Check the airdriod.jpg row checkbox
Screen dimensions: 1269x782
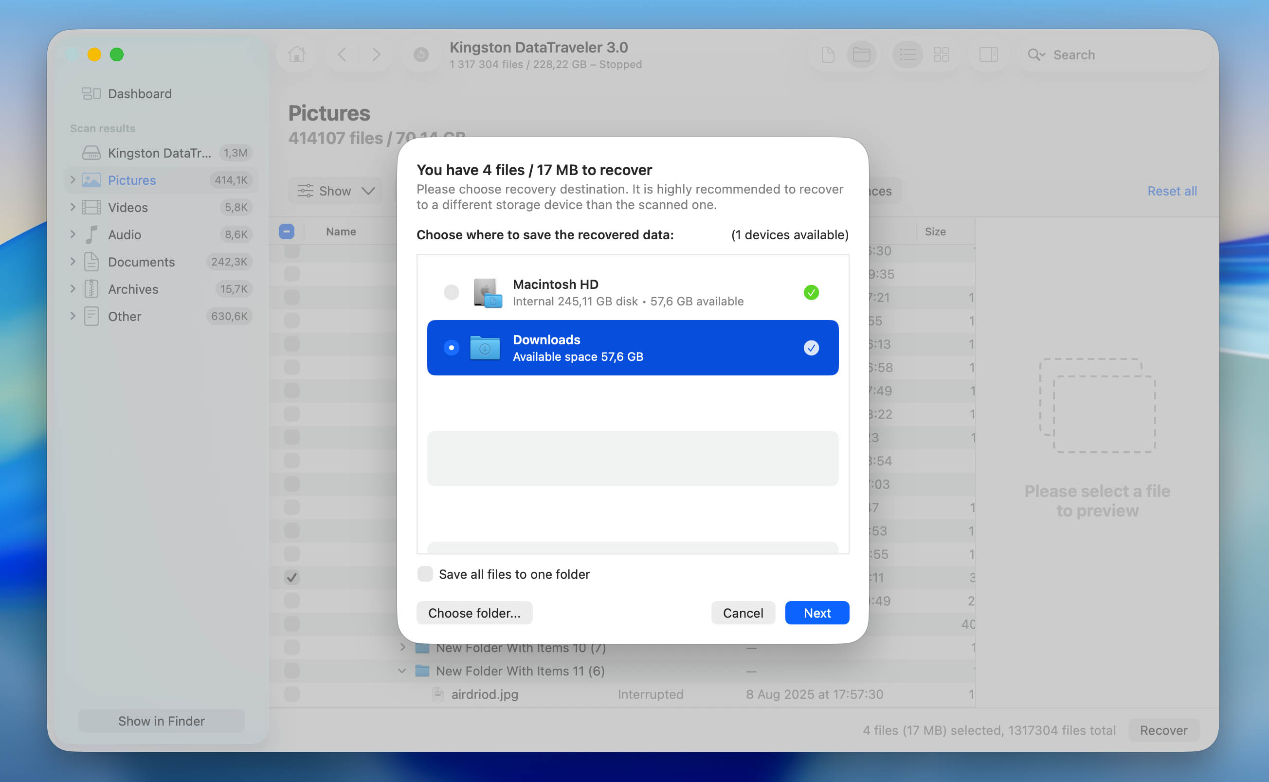pos(292,694)
